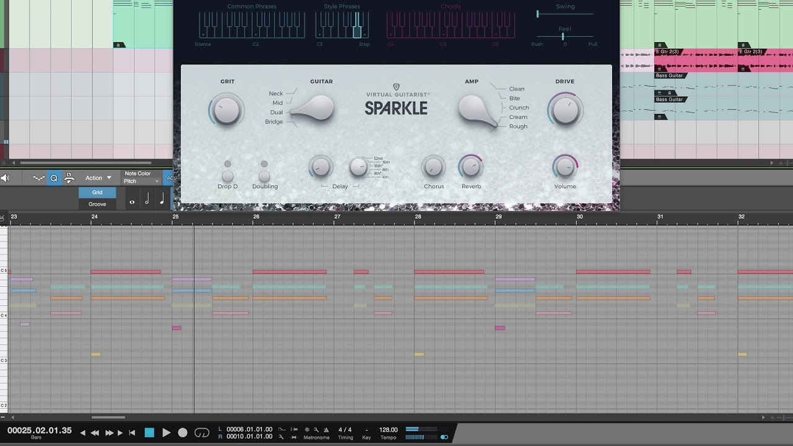Viewport: 793px width, 446px height.
Task: Select the Neck guitar pickup position
Action: coord(276,94)
